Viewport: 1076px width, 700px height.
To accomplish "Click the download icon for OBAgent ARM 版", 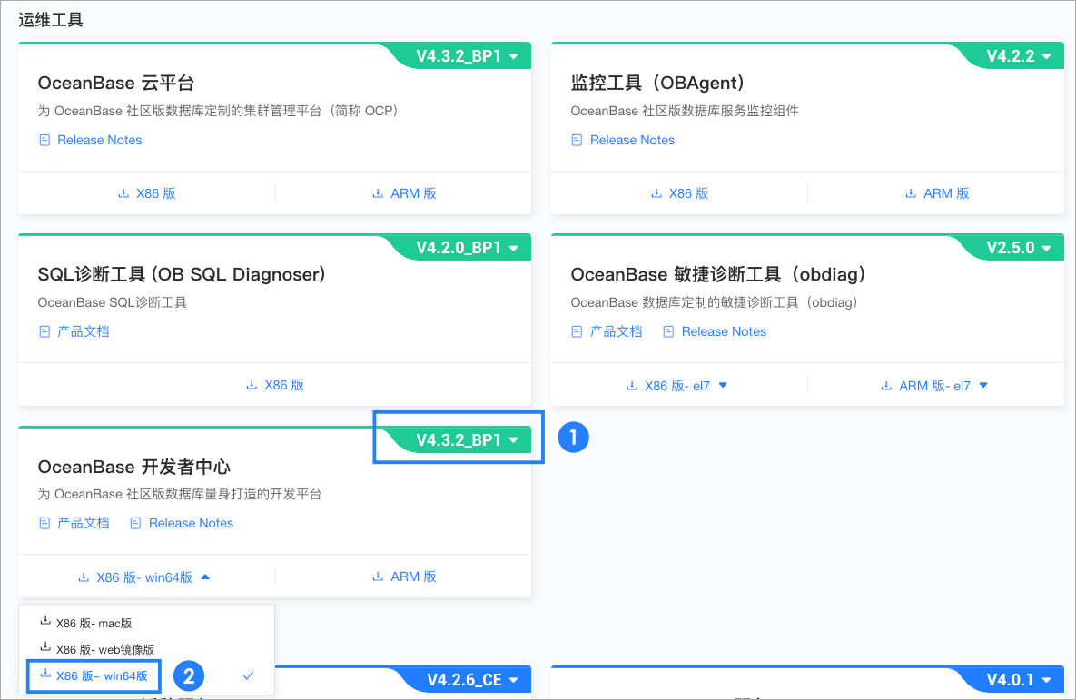I will (x=909, y=192).
